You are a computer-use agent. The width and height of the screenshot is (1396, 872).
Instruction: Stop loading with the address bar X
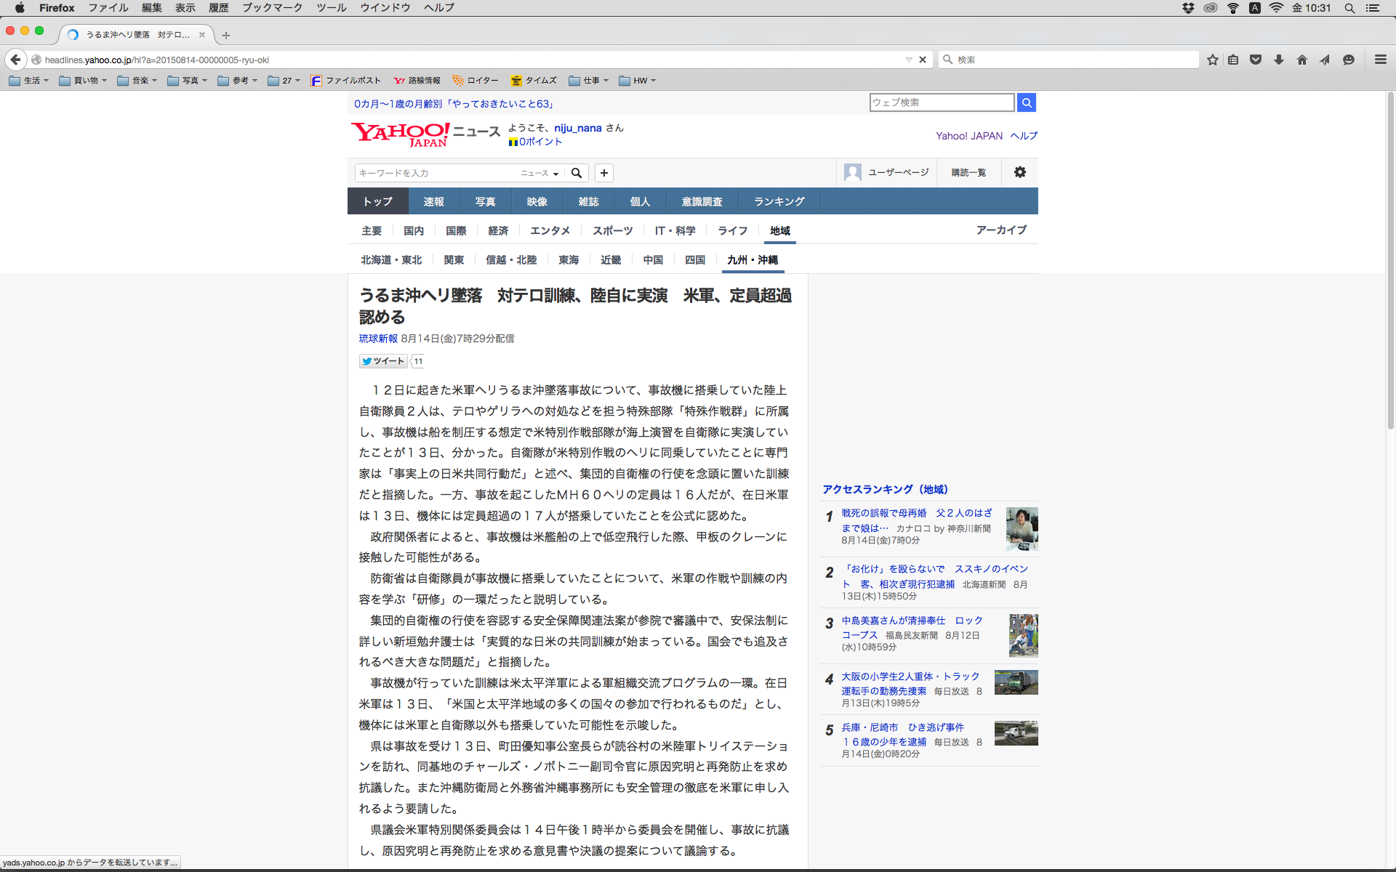pyautogui.click(x=923, y=60)
